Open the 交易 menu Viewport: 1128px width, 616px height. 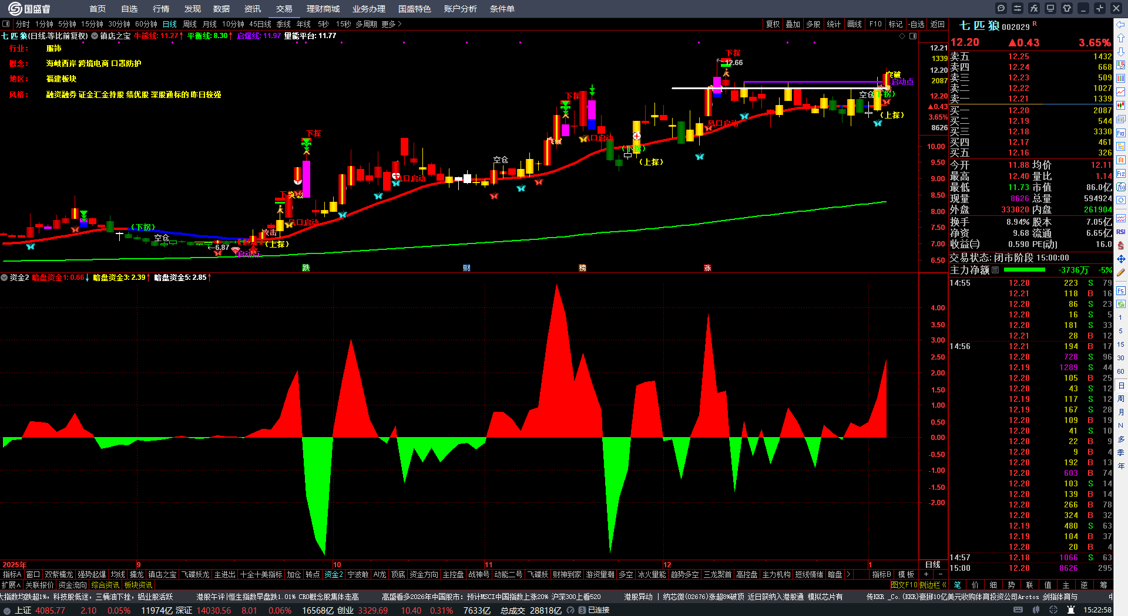coord(284,9)
